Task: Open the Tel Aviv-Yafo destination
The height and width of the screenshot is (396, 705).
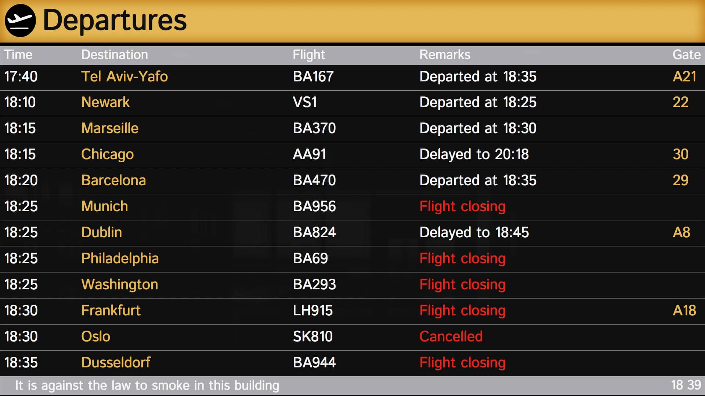Action: tap(124, 77)
